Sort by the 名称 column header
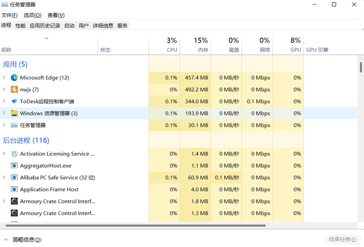364x247 pixels. pos(49,45)
